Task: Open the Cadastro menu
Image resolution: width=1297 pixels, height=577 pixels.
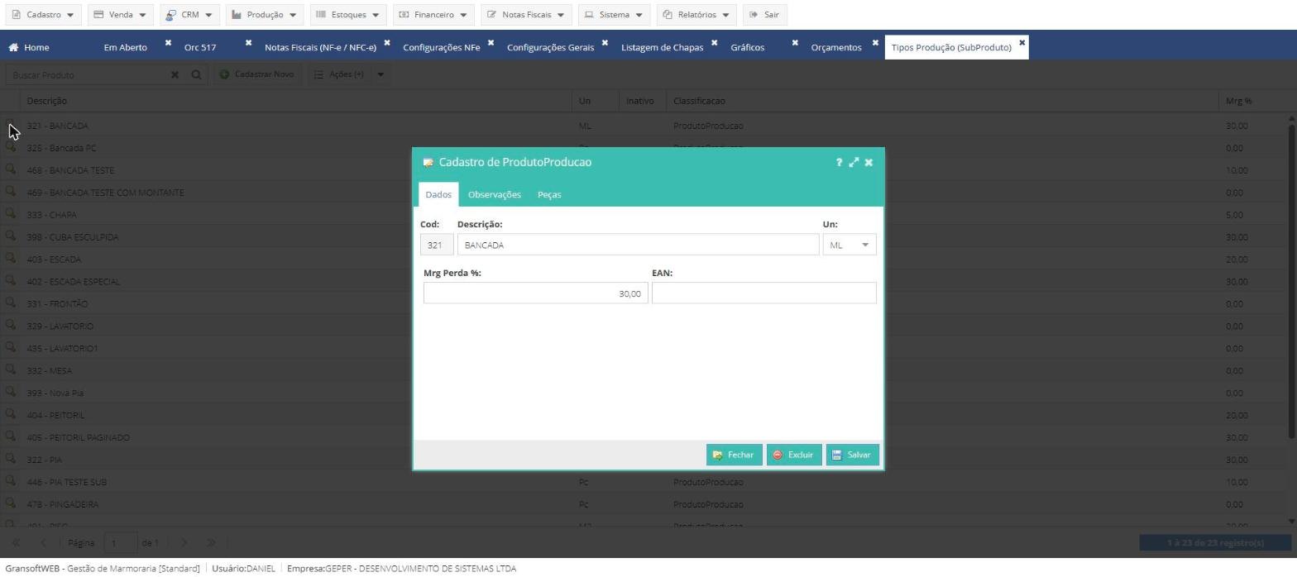Action: point(43,15)
